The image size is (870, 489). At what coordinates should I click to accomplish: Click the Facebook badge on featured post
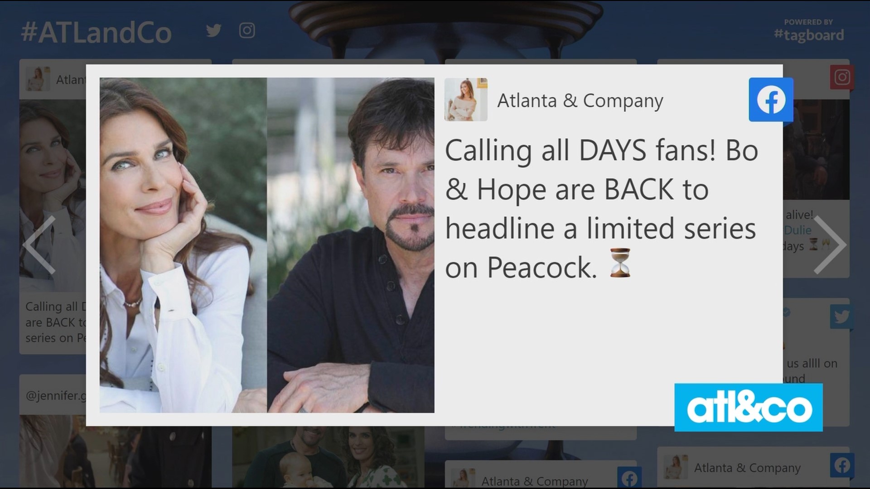click(771, 100)
